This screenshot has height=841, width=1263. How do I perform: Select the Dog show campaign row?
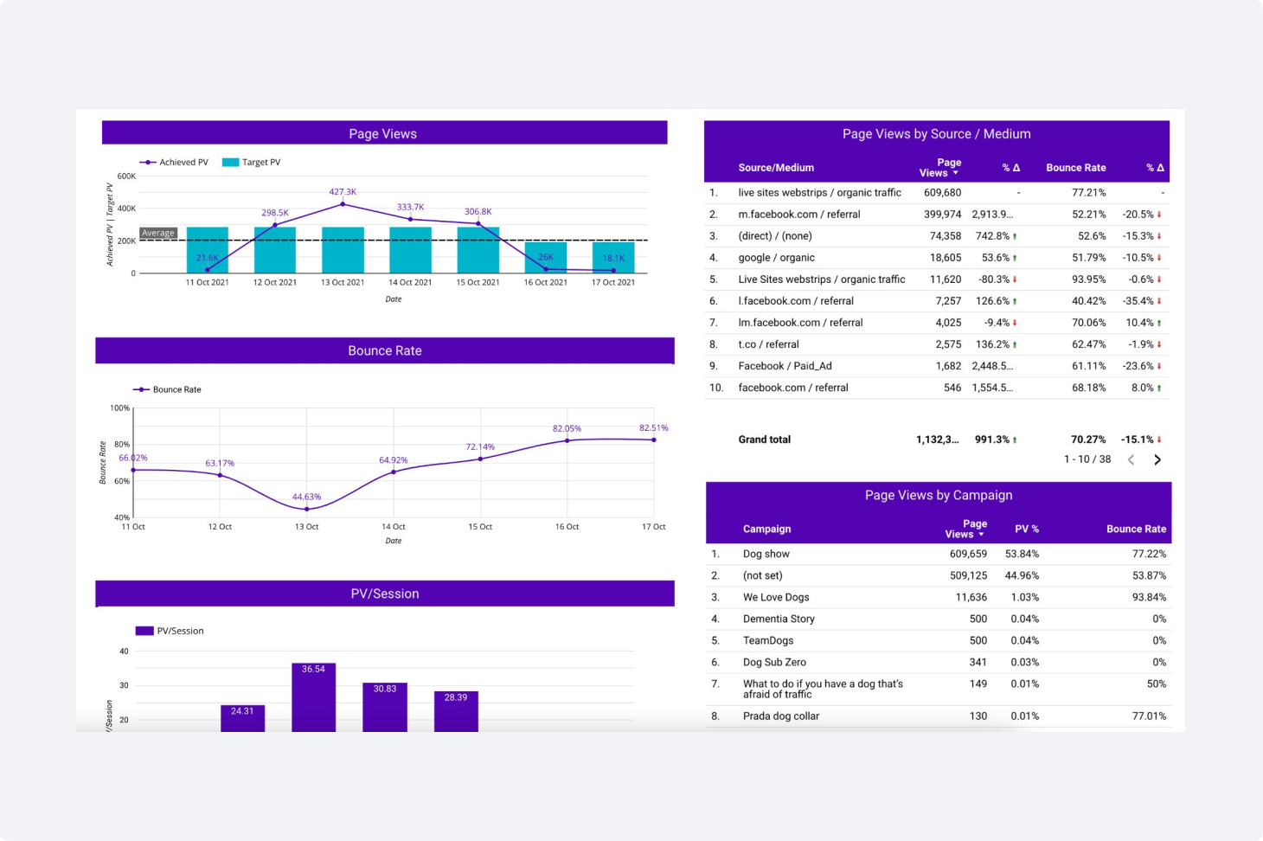click(x=766, y=555)
